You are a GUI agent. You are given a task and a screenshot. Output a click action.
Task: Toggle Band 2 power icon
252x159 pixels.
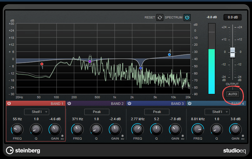[x=69, y=104]
